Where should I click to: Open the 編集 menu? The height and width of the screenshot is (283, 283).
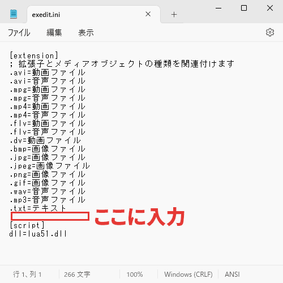[x=54, y=33]
